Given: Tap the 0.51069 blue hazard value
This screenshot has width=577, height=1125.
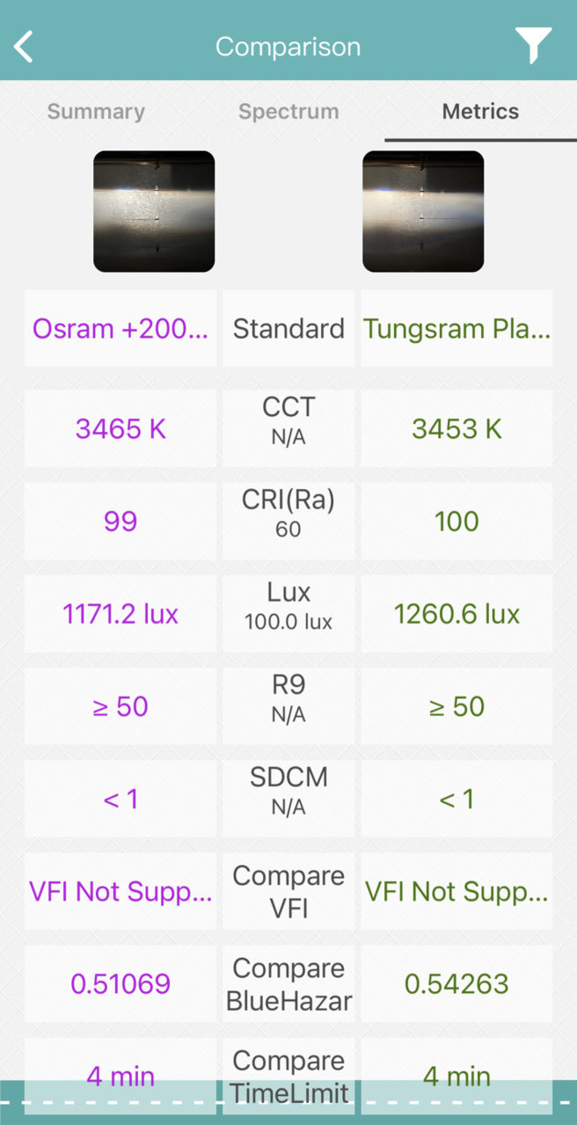Looking at the screenshot, I should click(121, 983).
